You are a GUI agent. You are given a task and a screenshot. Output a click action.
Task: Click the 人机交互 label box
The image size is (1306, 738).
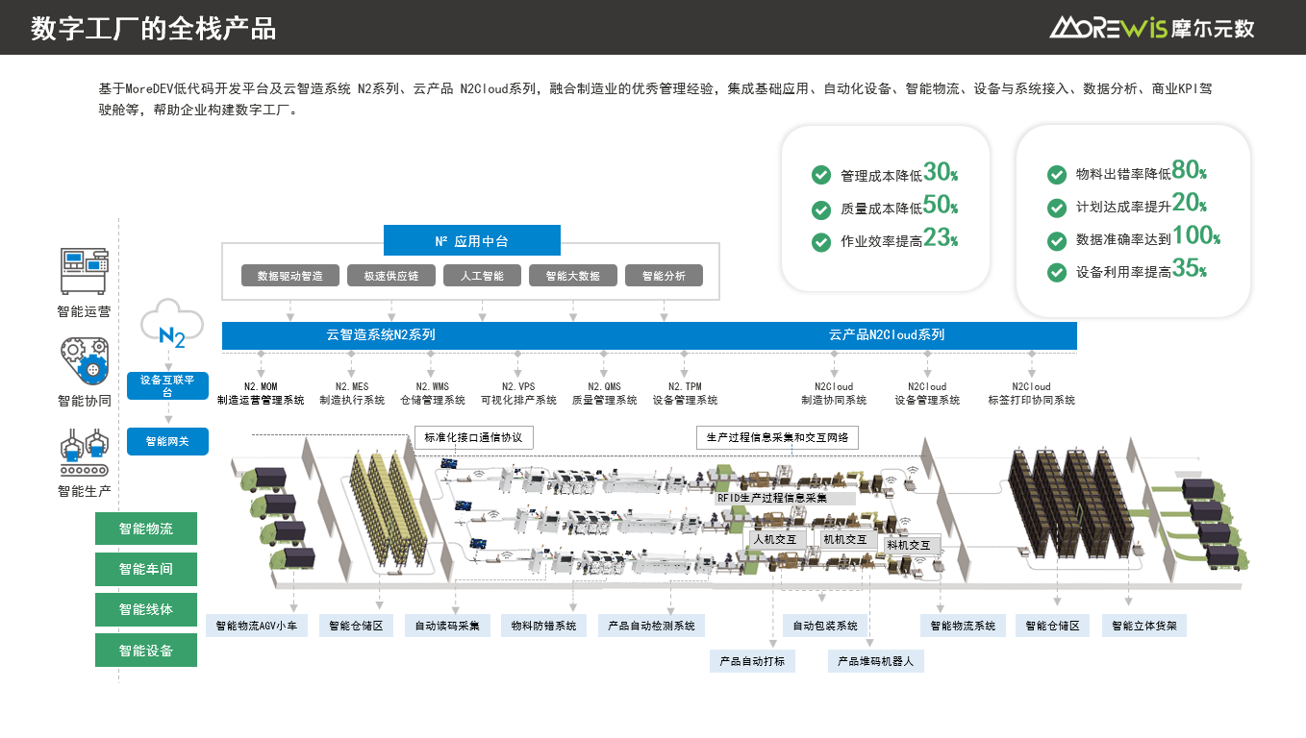(x=777, y=539)
